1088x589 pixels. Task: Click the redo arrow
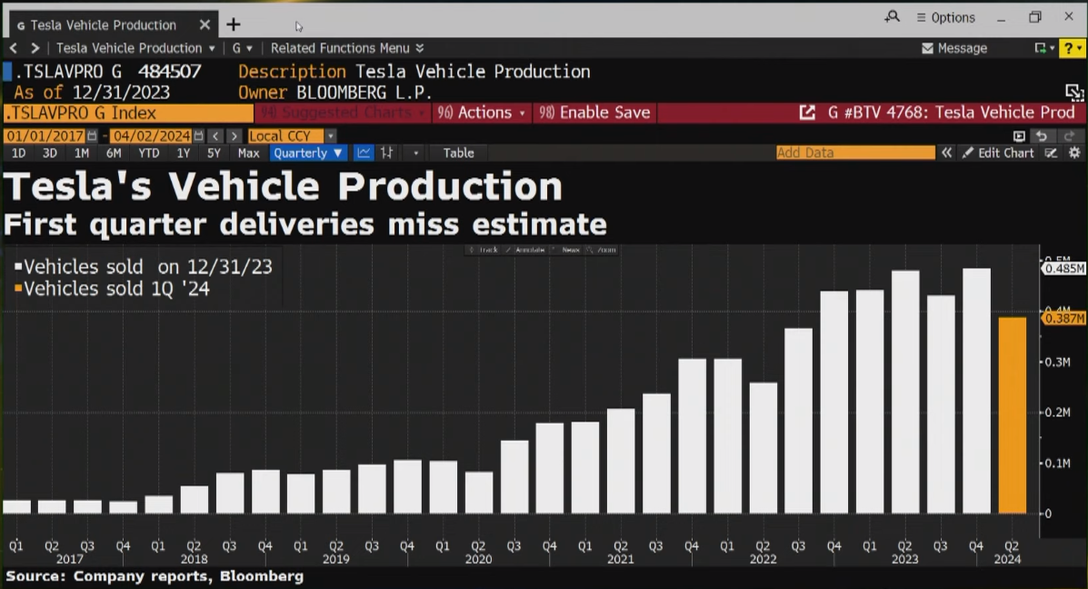[1069, 136]
